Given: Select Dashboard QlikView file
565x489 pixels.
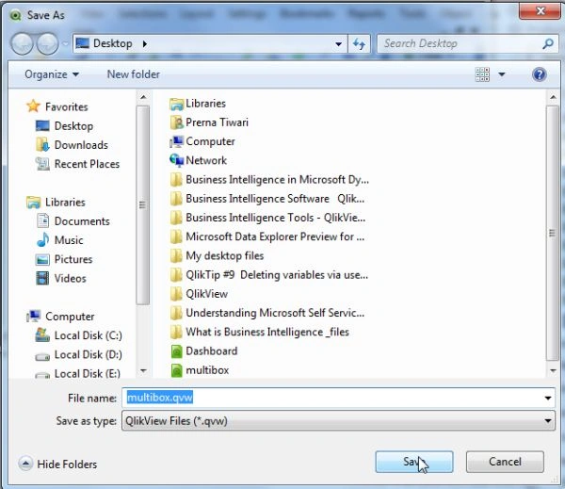Looking at the screenshot, I should coord(203,351).
